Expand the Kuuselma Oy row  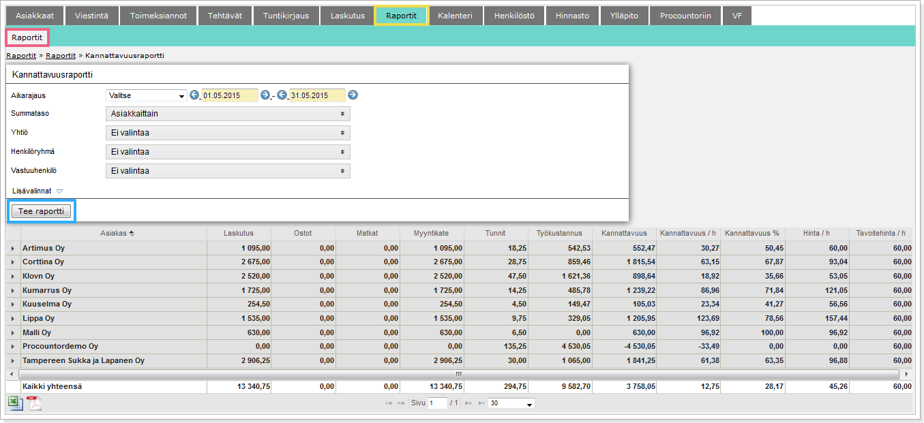[13, 304]
